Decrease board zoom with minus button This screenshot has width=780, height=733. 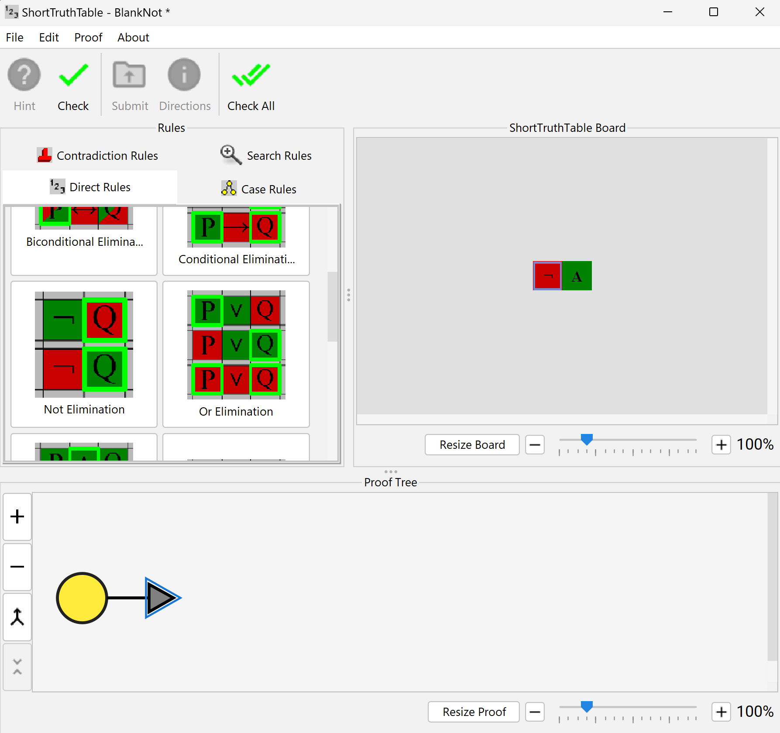(x=535, y=444)
